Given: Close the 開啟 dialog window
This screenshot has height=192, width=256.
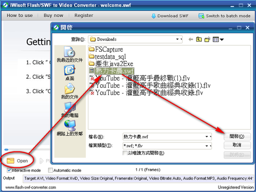Looking at the screenshot, I should 247,28.
